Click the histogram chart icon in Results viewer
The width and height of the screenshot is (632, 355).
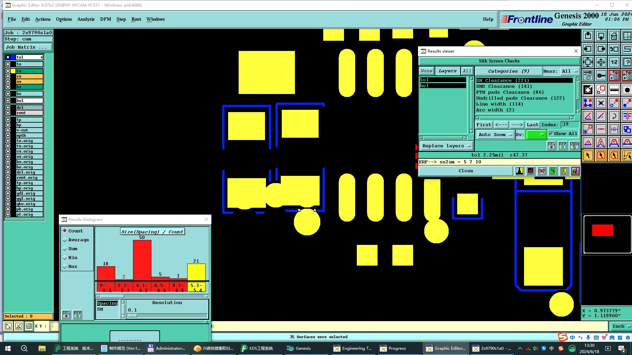tap(575, 171)
